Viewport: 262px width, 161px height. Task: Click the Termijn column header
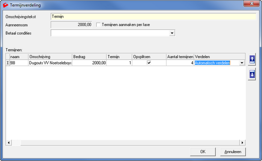tap(119, 57)
